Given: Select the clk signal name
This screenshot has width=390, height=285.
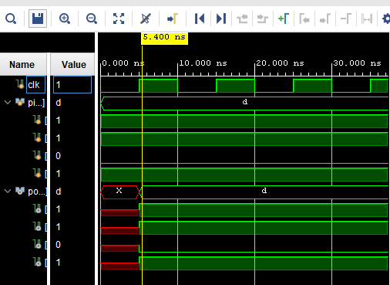Looking at the screenshot, I should [x=34, y=85].
